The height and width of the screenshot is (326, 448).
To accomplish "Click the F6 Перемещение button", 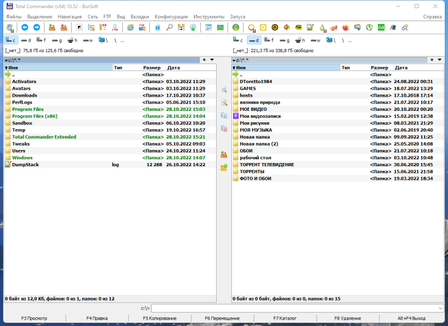I will 222,318.
